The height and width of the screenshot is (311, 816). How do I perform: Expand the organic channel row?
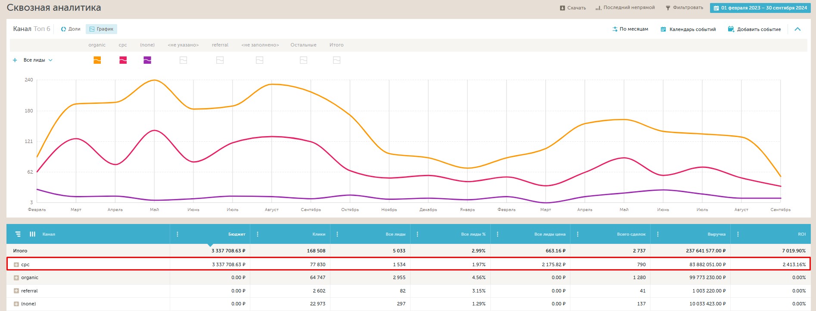tap(16, 278)
